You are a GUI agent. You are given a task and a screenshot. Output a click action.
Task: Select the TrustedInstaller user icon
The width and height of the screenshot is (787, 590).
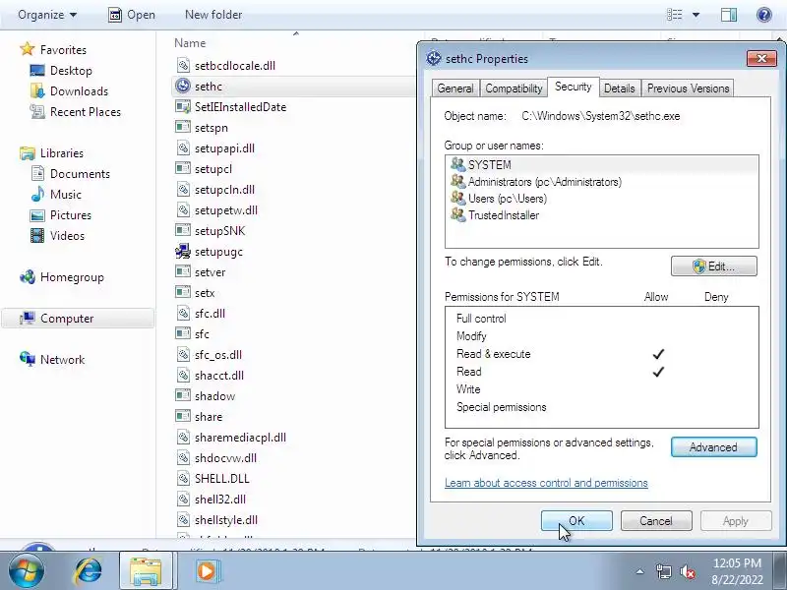point(457,214)
